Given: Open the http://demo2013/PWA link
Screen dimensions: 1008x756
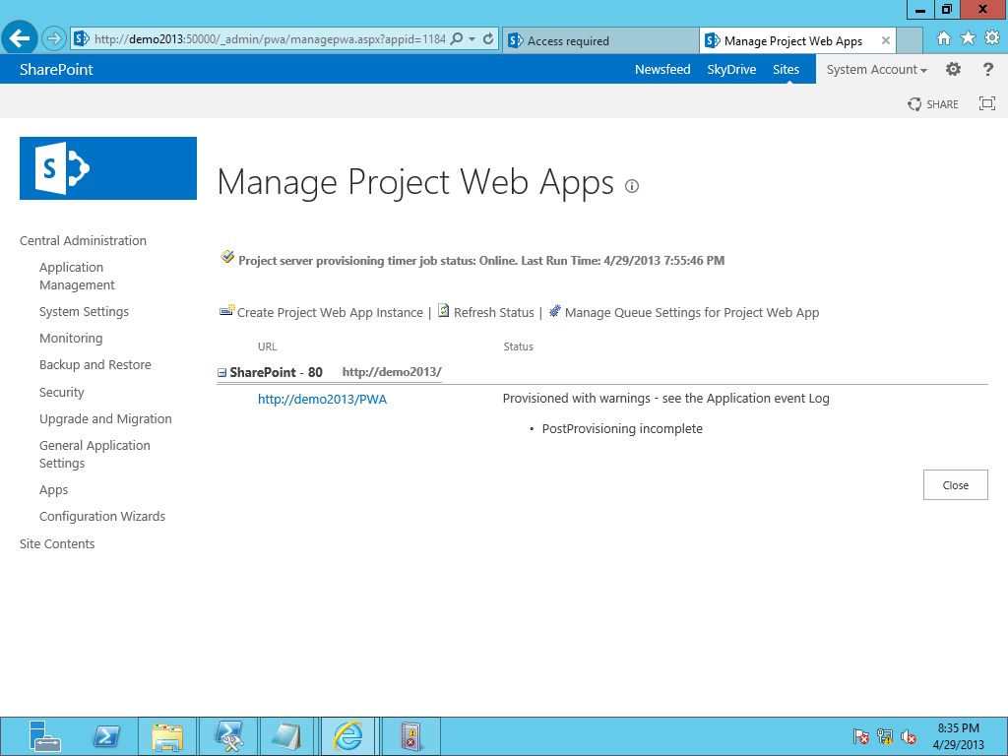Looking at the screenshot, I should (322, 400).
